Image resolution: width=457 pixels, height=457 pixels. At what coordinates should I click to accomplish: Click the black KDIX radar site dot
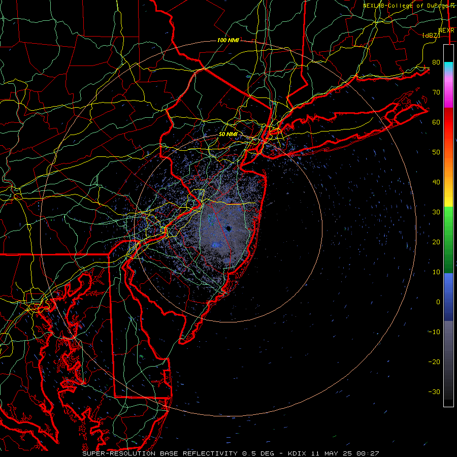228,229
